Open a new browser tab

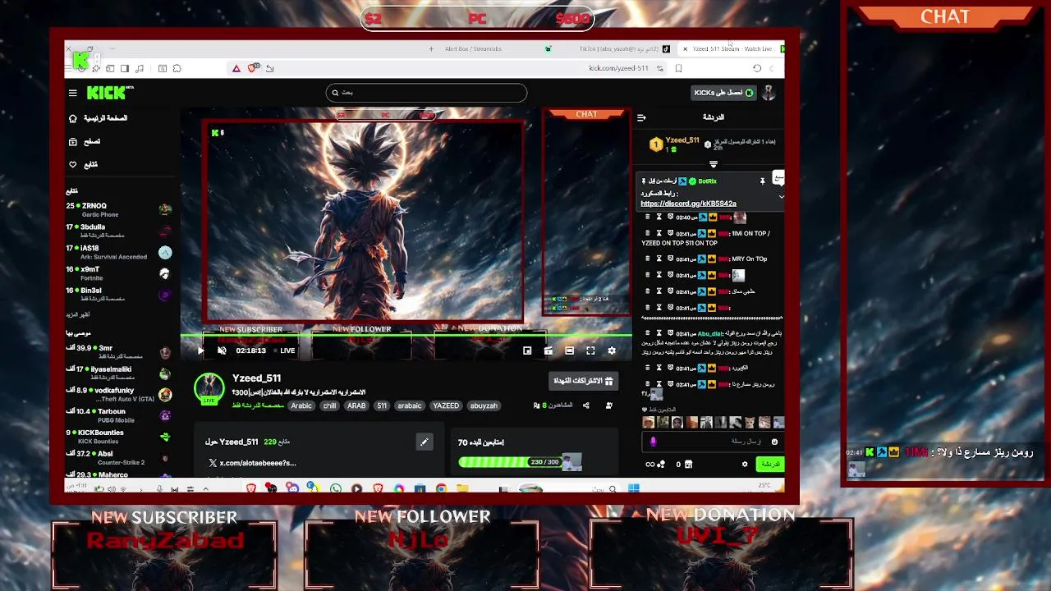431,49
